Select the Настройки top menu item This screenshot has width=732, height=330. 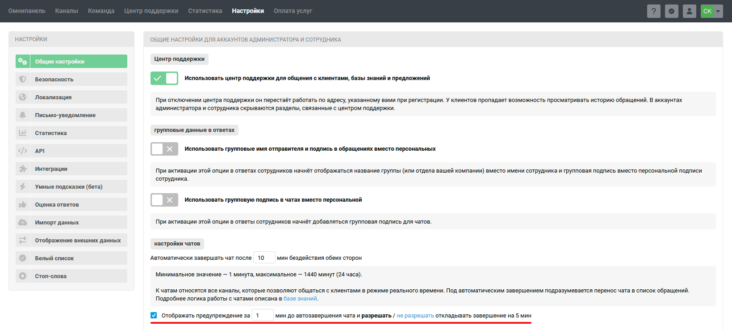point(248,11)
